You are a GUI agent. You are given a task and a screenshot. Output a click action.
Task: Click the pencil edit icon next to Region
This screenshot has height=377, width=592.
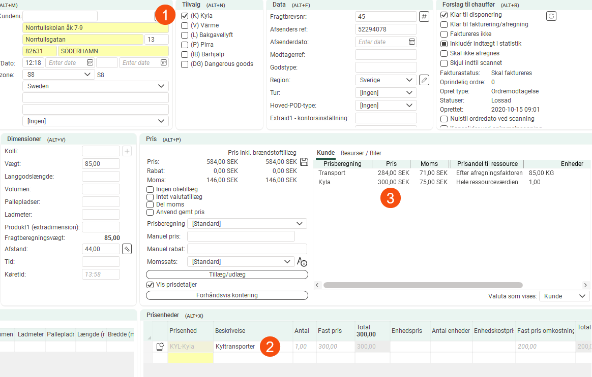424,80
